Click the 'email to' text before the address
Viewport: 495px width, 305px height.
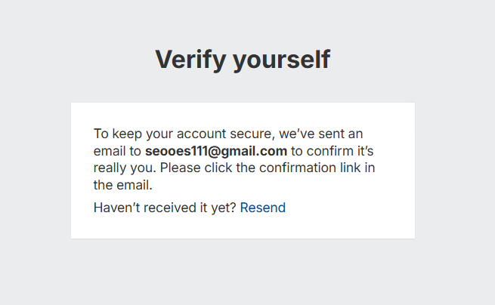117,151
